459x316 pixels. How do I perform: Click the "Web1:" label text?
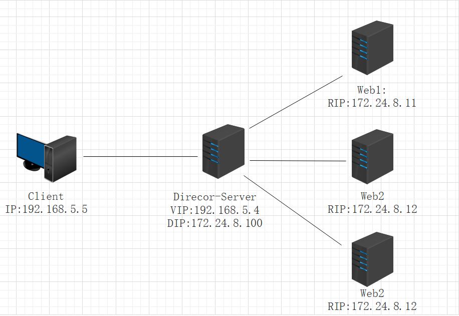click(x=372, y=90)
